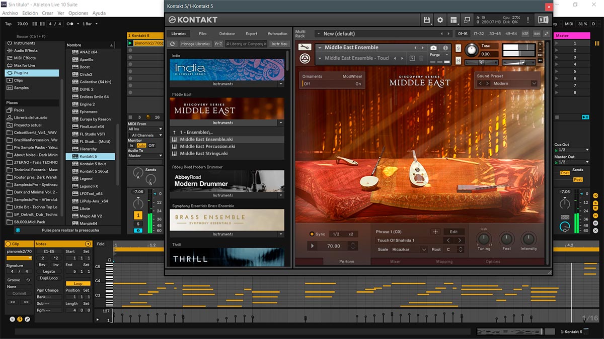Click the Kontakt logo in the header

pos(193,20)
